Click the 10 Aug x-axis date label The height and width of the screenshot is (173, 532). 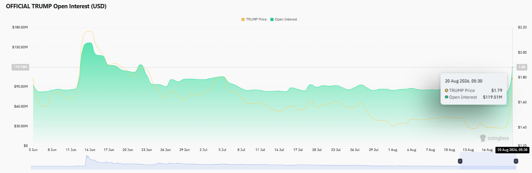[x=449, y=150]
